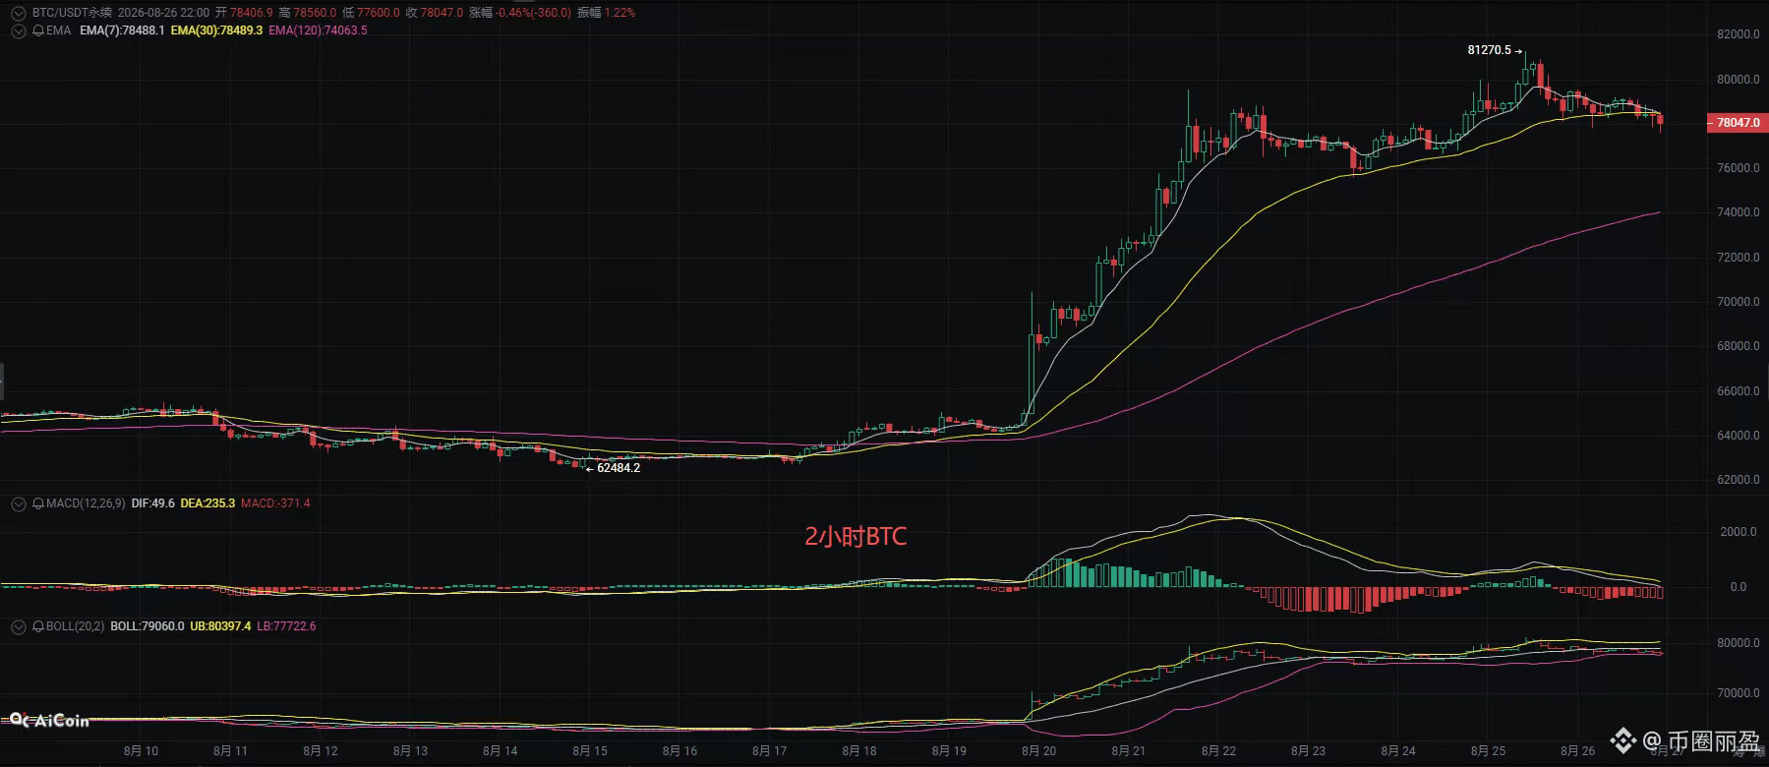Select the amplitude value 振幅 1.22%
The width and height of the screenshot is (1769, 767).
[x=606, y=13]
